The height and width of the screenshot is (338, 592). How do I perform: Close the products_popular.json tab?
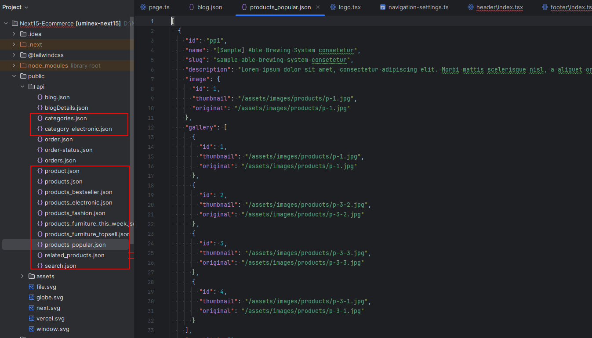(318, 7)
